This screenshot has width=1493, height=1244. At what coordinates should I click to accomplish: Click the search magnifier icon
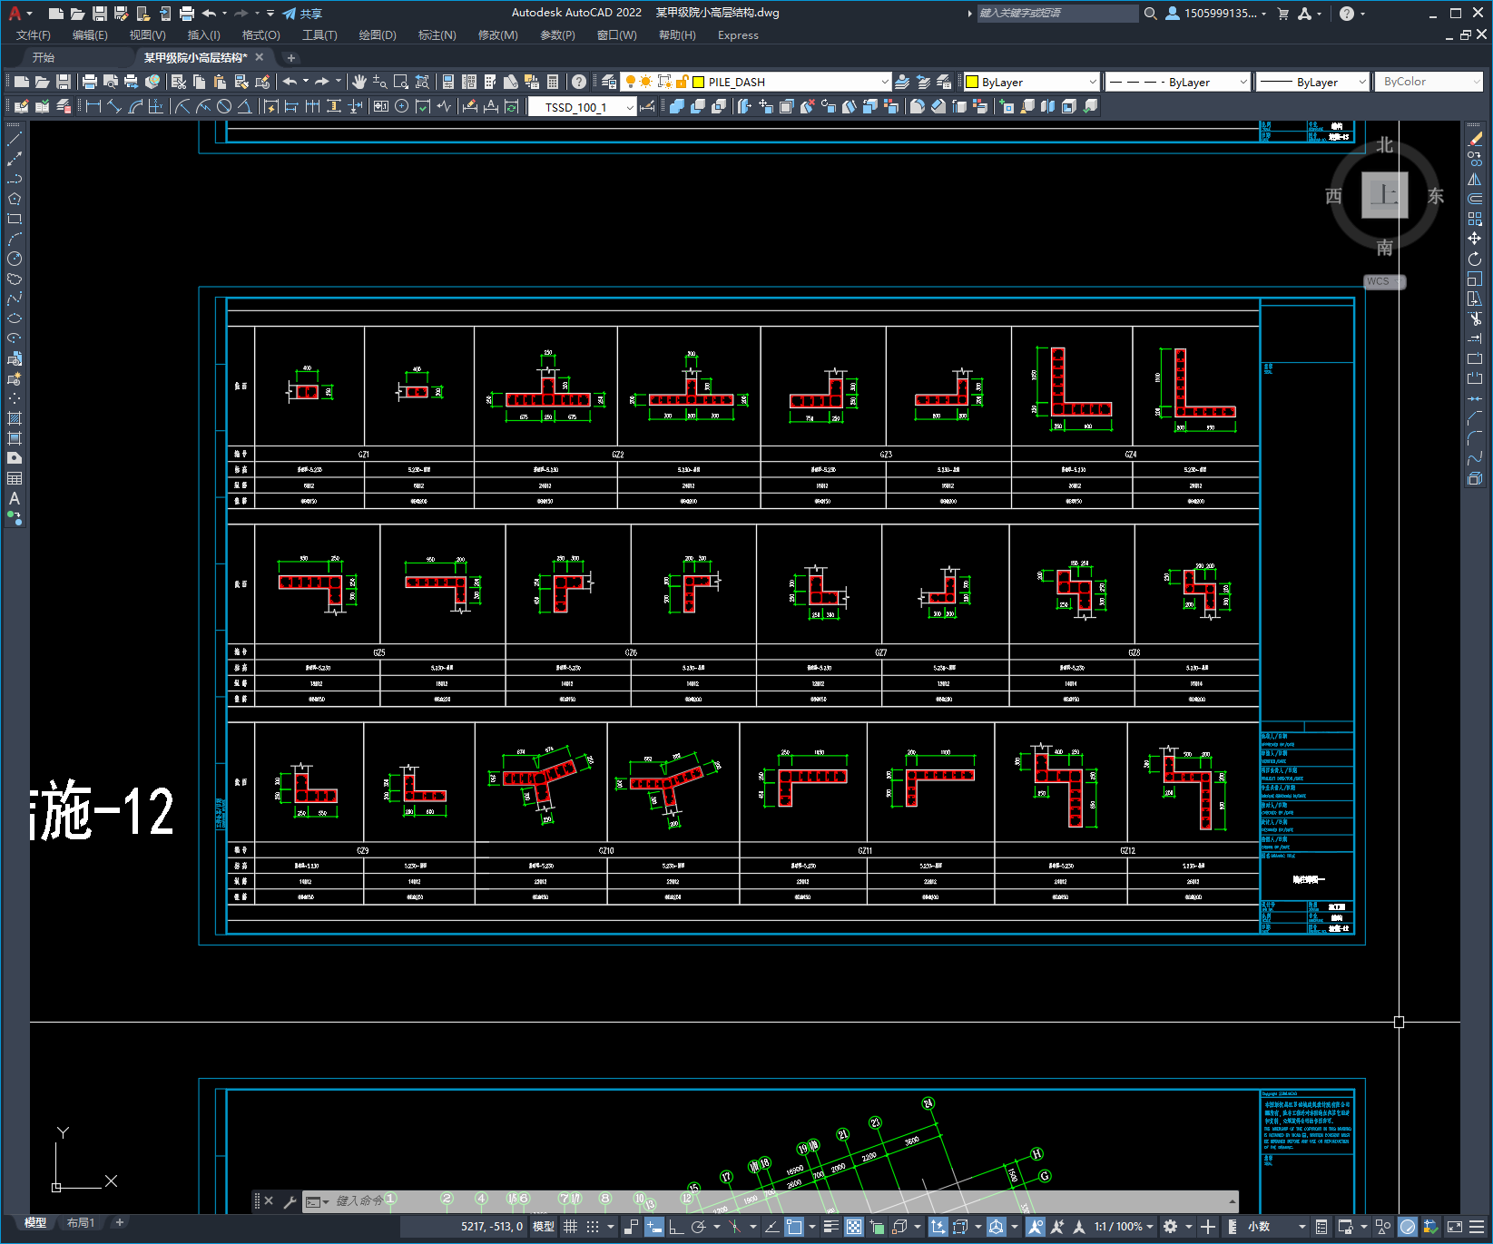click(1151, 14)
